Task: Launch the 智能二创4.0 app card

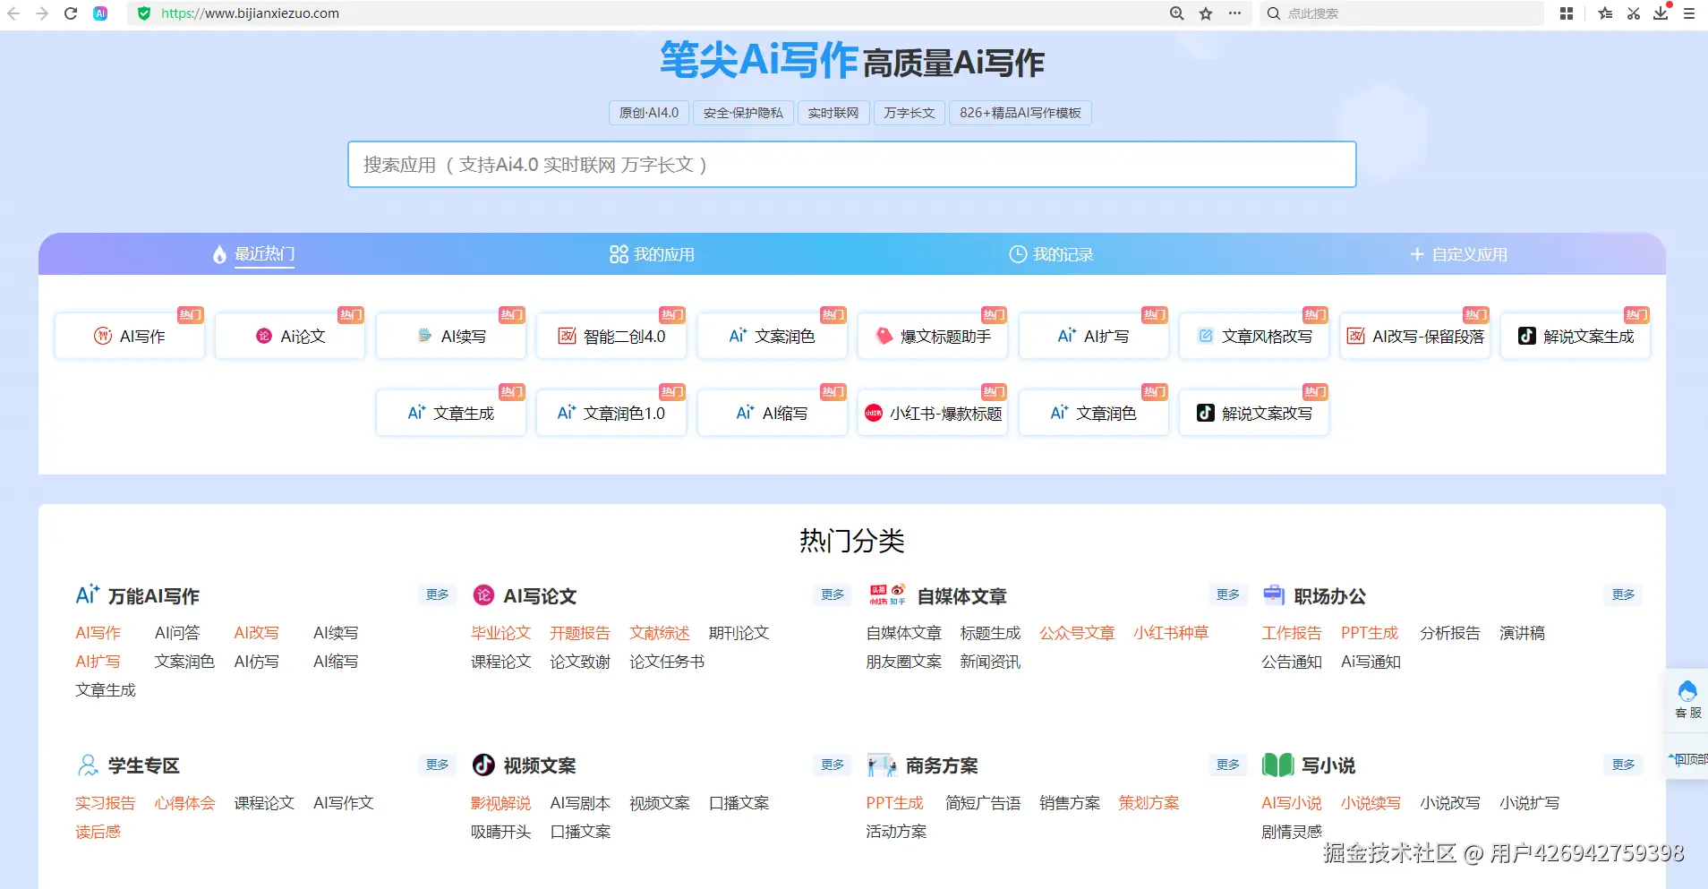Action: (x=611, y=336)
